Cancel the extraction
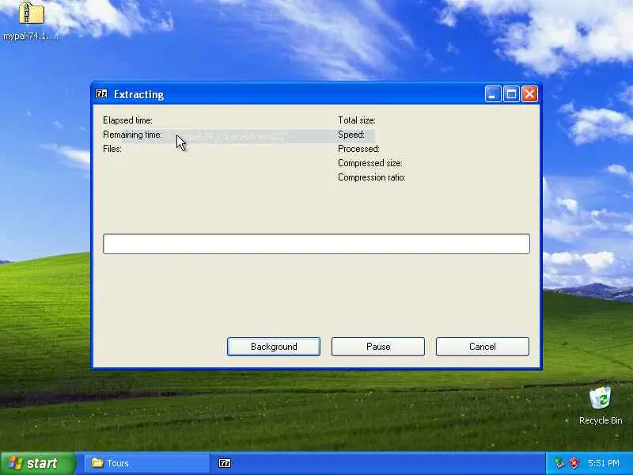This screenshot has height=475, width=633. pos(483,347)
